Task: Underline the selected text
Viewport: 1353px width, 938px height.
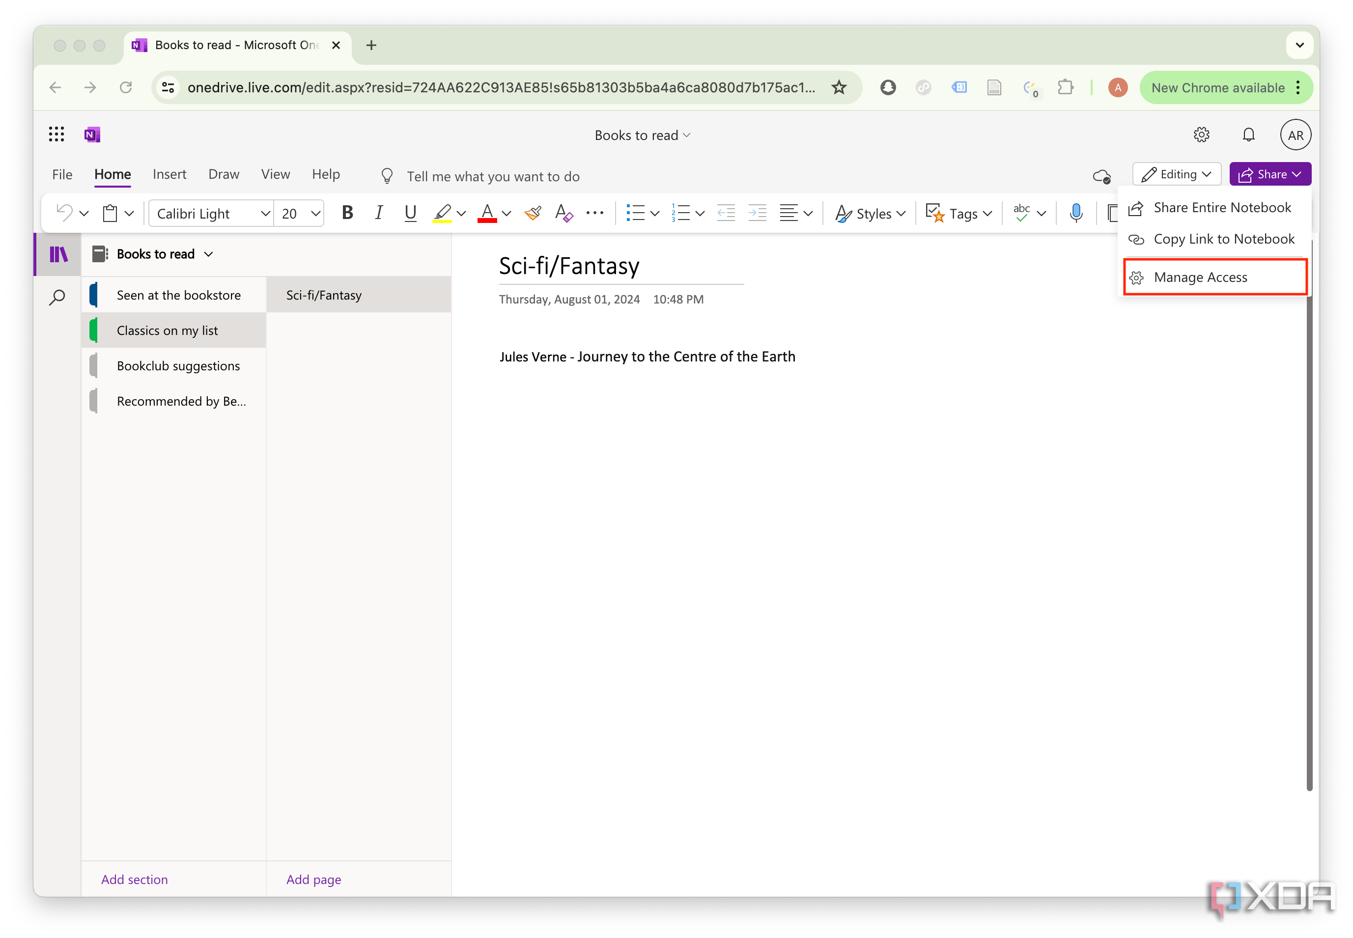Action: click(x=410, y=213)
